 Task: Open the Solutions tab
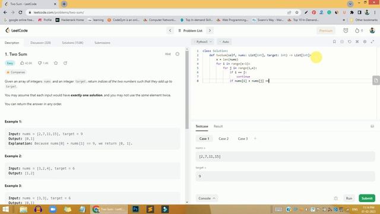pyautogui.click(x=72, y=43)
